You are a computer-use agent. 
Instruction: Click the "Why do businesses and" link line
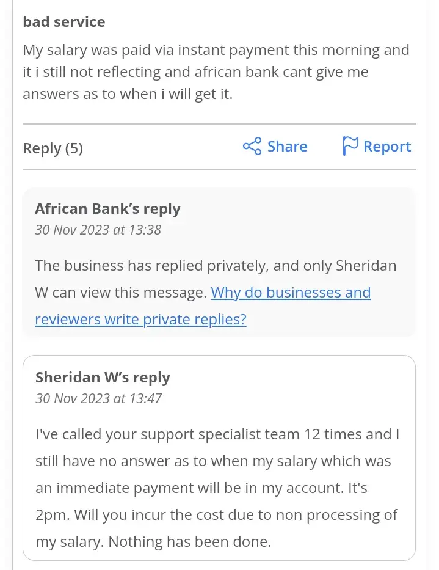point(291,293)
